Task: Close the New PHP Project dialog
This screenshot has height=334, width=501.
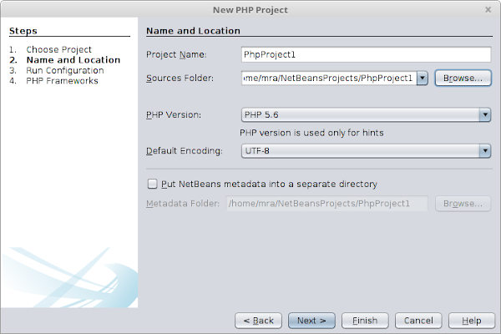Action: coord(488,10)
